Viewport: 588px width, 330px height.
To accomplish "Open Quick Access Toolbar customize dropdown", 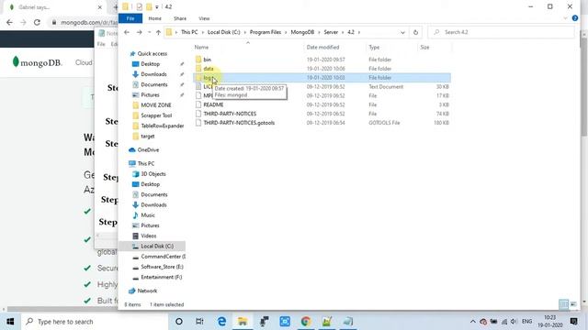I will coord(157,7).
